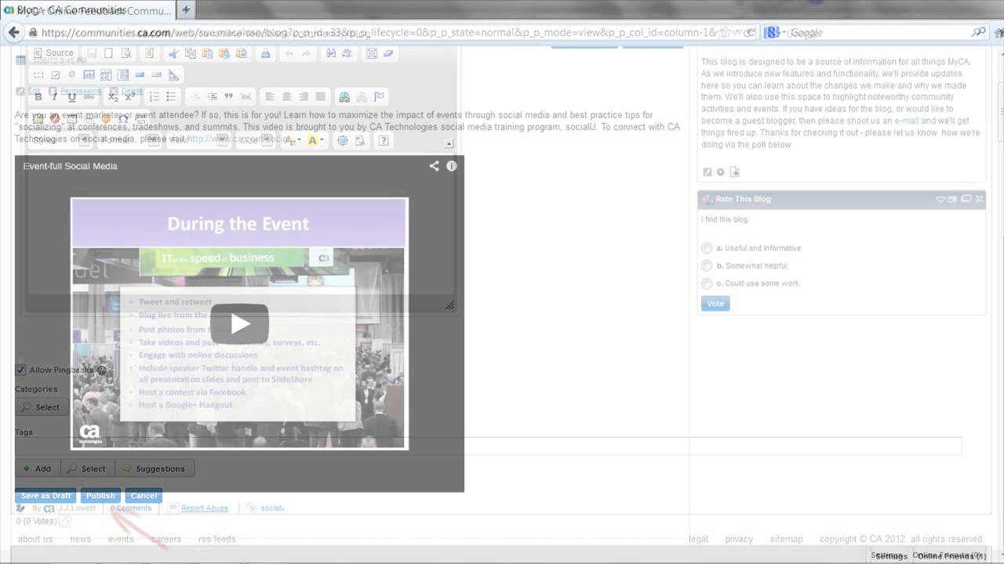Click the 'rss feeds' footer link
1004x564 pixels.
[217, 539]
